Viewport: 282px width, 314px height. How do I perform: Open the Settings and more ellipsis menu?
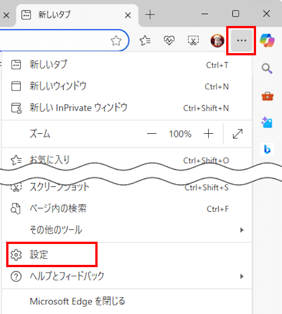(241, 41)
